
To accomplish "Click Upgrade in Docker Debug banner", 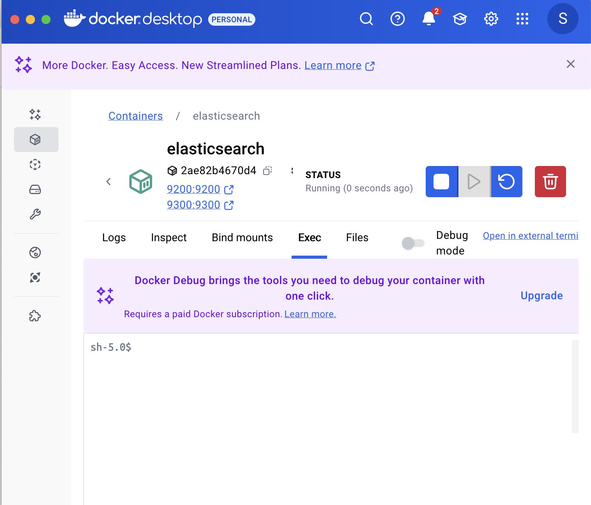I will (541, 296).
